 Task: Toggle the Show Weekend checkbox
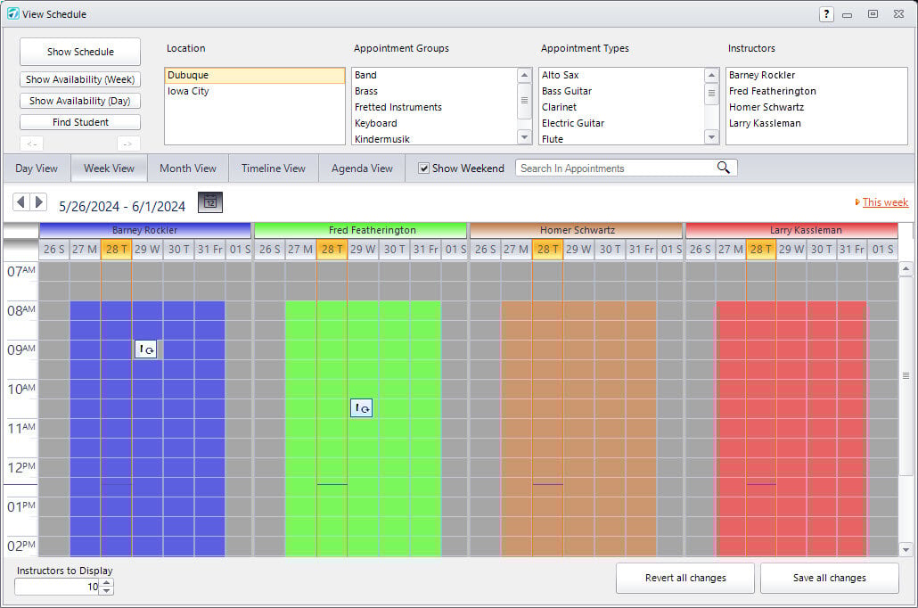click(422, 168)
